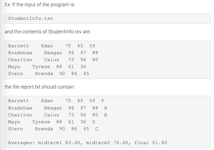Screen dimensions: 214x150
Task: Click final average value 61.60
Action: [160, 143]
